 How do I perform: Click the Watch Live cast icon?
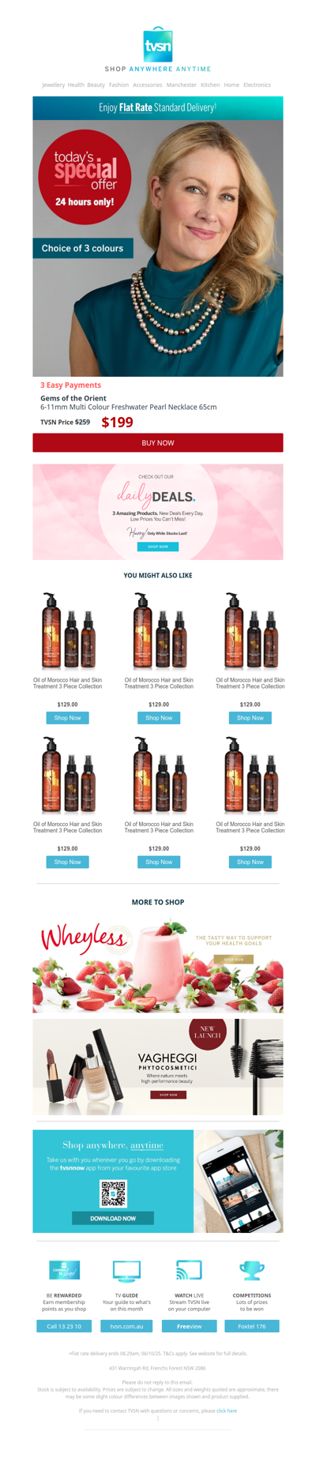[189, 1270]
